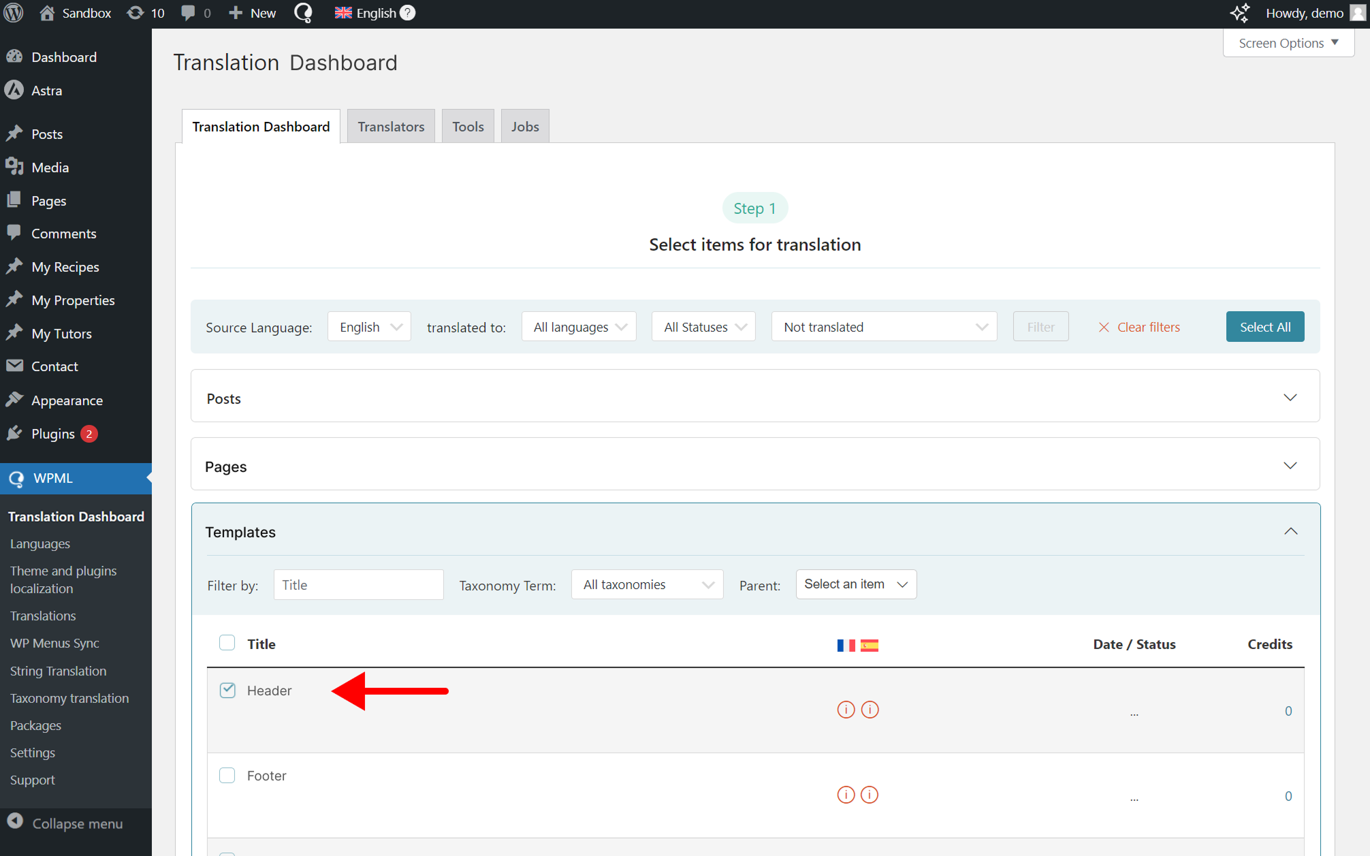Open Parent Select an item dropdown
Image resolution: width=1370 pixels, height=856 pixels.
click(856, 584)
